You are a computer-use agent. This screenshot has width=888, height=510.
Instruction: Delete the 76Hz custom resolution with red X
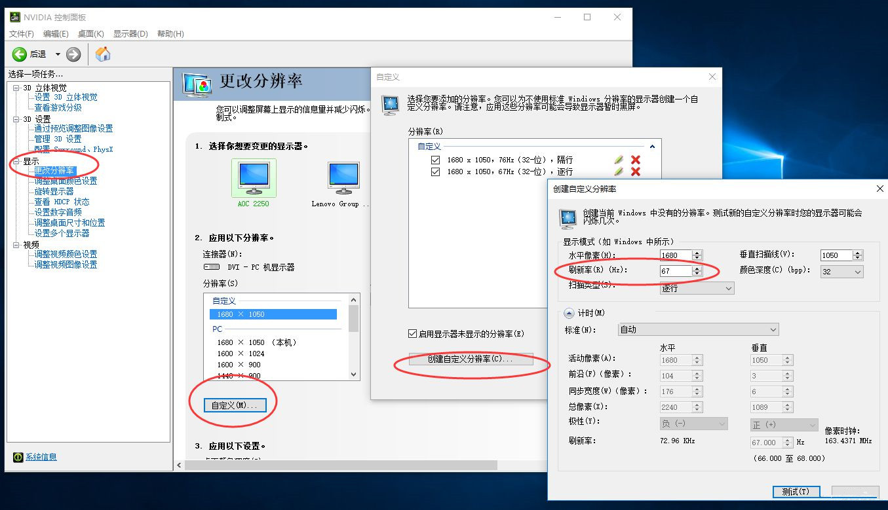tap(635, 160)
